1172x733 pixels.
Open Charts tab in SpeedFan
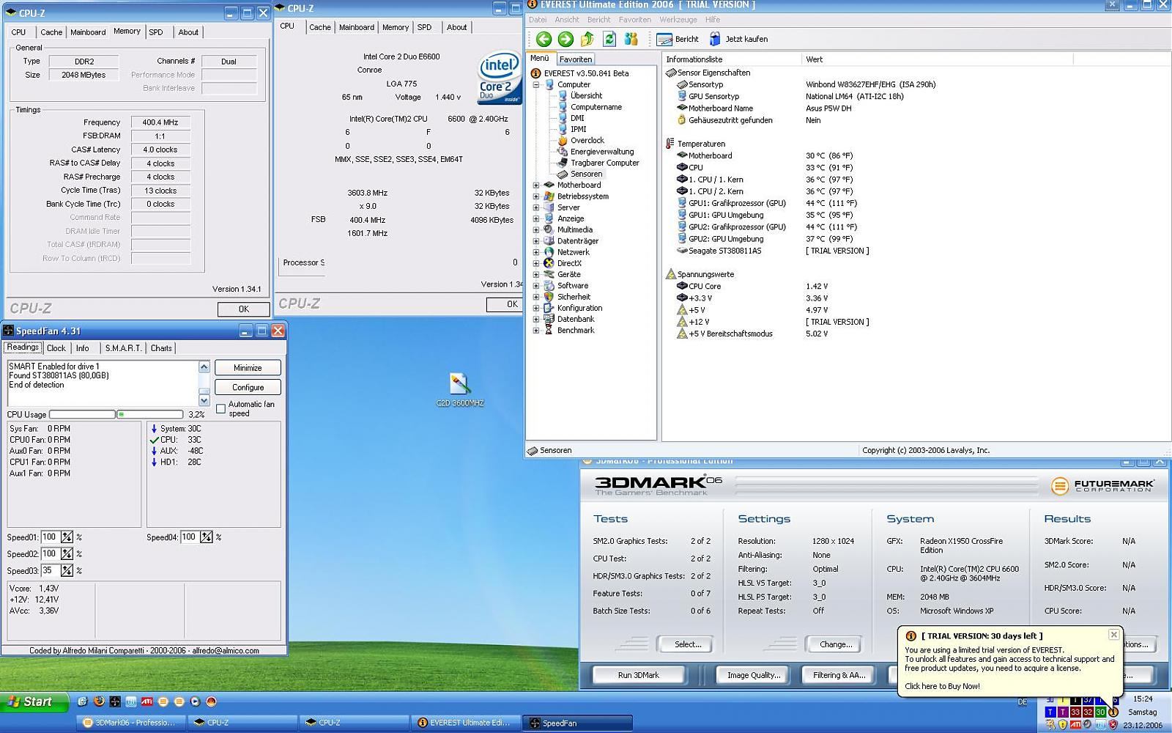[x=161, y=348]
